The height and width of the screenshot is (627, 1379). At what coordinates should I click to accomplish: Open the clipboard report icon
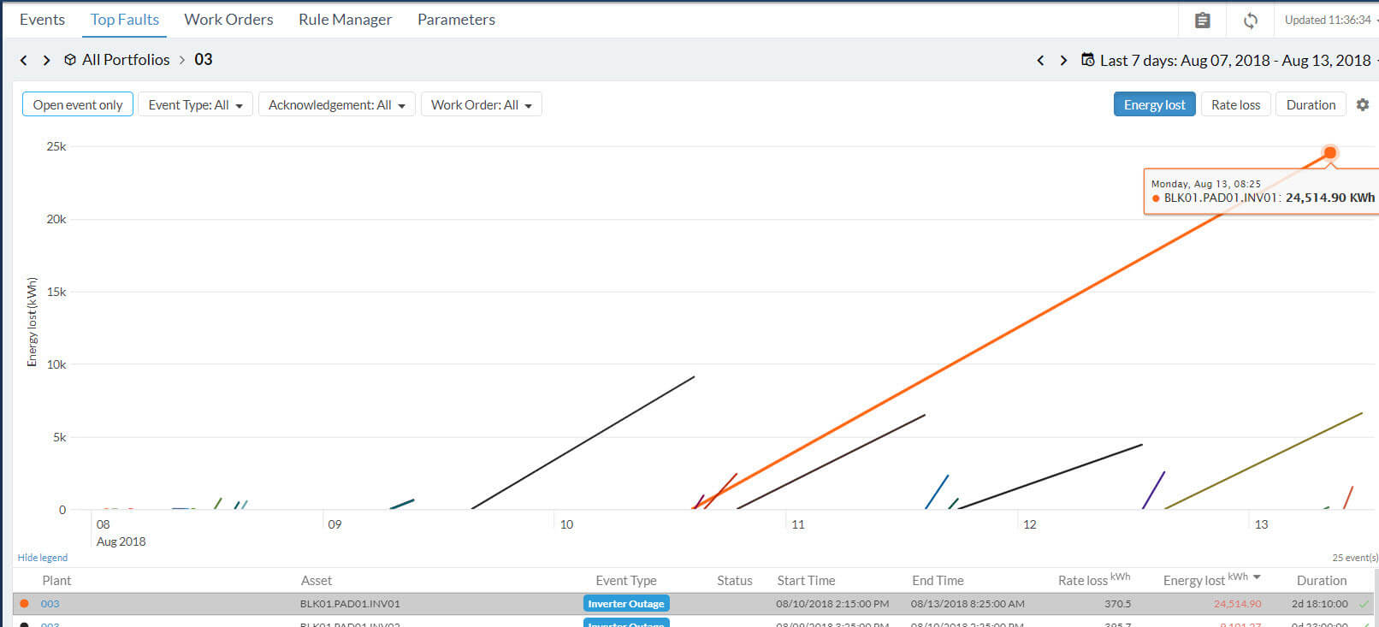coord(1202,20)
